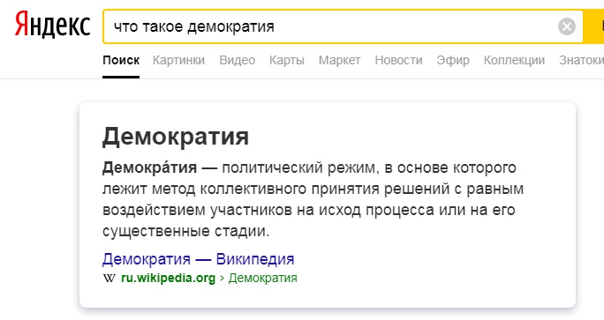
Task: Open the 'Демократия — Википедия' link
Action: tap(198, 259)
